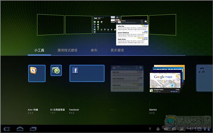Select the Gmail inbox widget preview
The width and height of the screenshot is (213, 133).
pos(127,79)
